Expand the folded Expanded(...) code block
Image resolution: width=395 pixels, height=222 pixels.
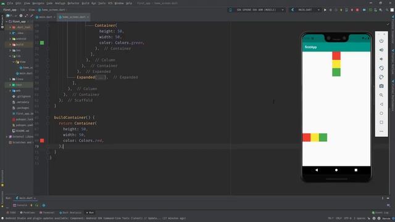pos(101,77)
